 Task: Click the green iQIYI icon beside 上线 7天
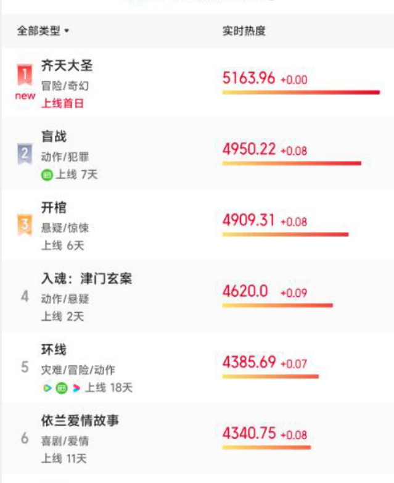47,175
